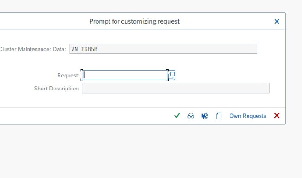This screenshot has height=178, width=302.
Task: Click the Cluster Maintenance: Data label
Action: 33,49
